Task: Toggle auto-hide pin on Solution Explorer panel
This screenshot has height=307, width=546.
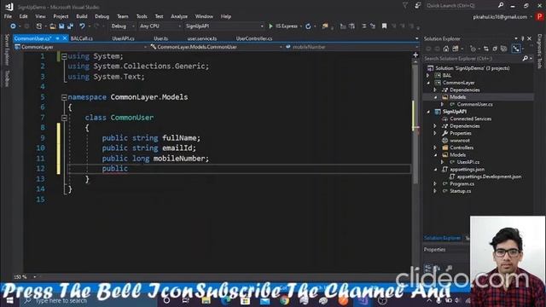Action: pos(522,38)
